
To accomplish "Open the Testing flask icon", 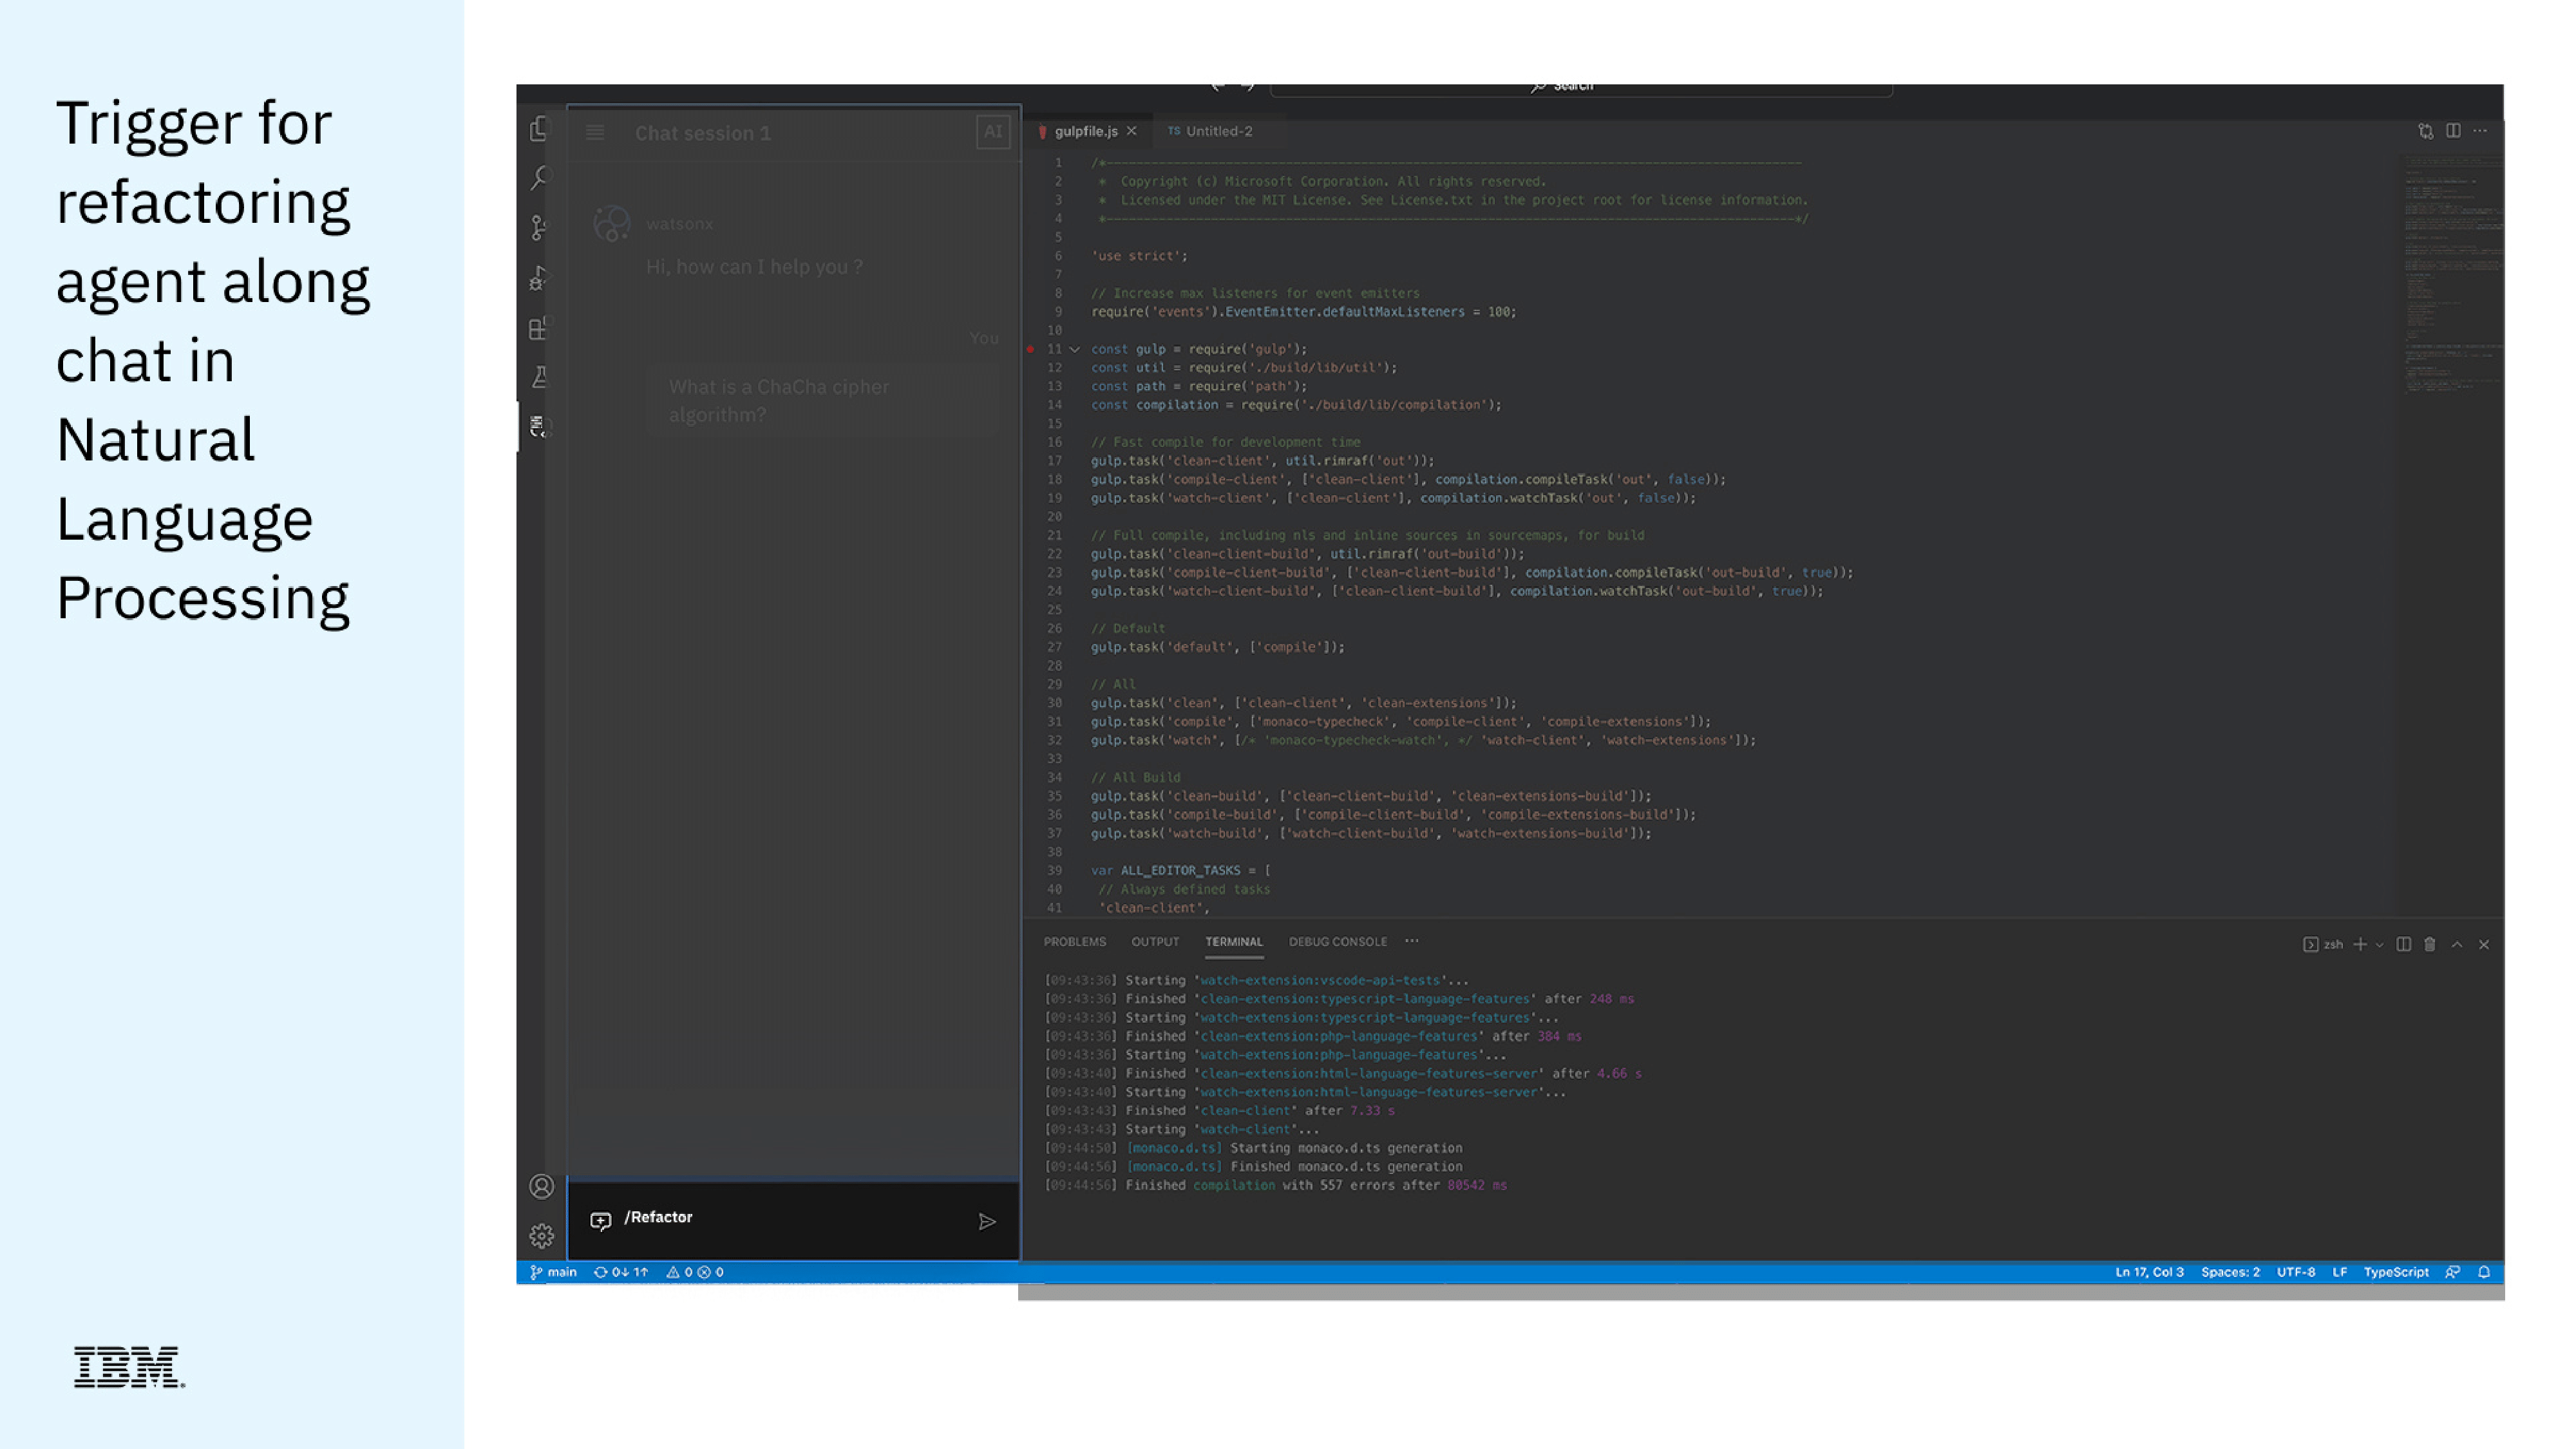I will pos(540,377).
